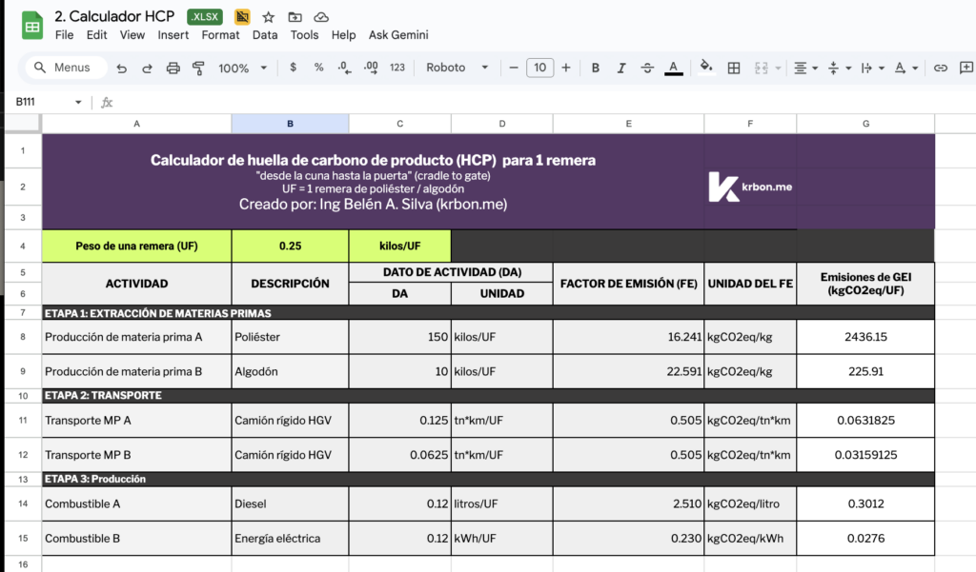Image resolution: width=976 pixels, height=572 pixels.
Task: Toggle italic formatting
Action: [620, 68]
